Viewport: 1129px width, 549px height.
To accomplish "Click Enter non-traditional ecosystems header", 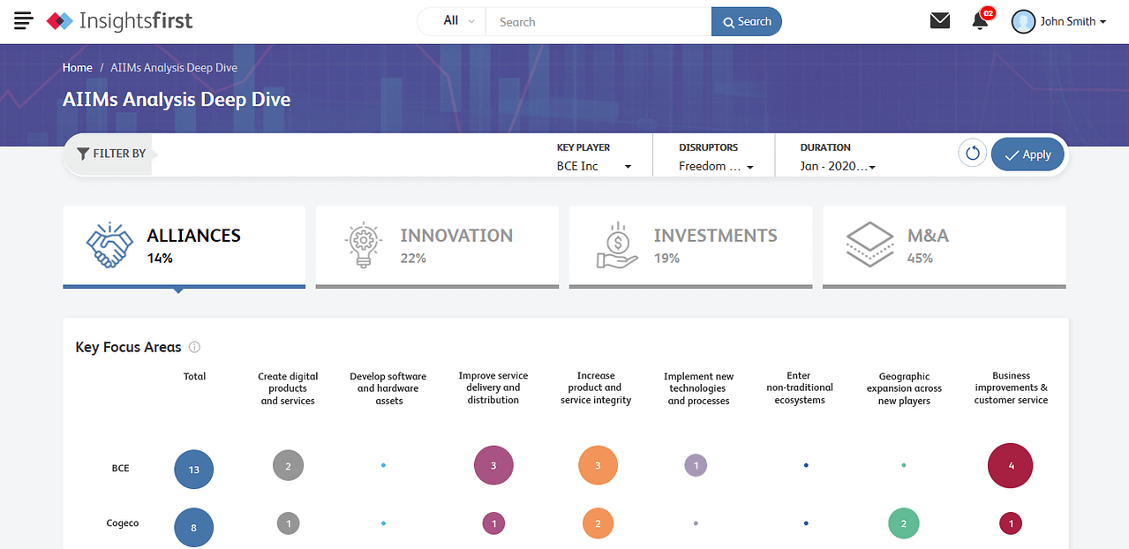I will 799,387.
